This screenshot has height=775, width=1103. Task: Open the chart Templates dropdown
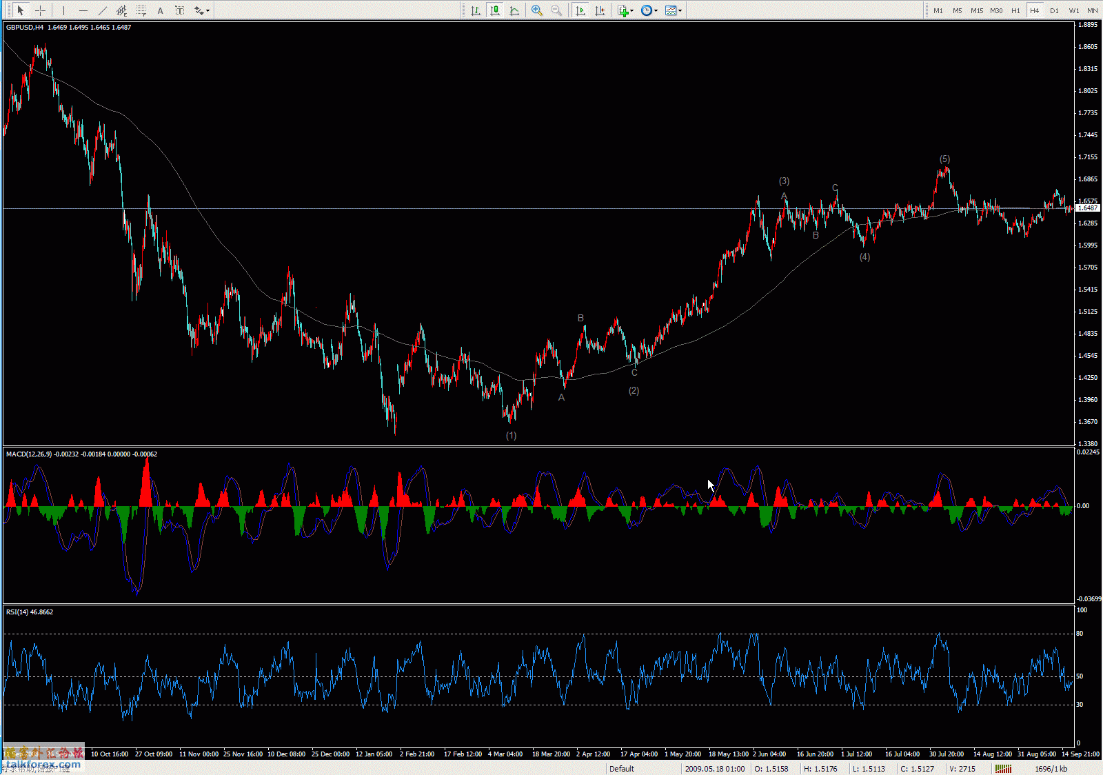(674, 10)
